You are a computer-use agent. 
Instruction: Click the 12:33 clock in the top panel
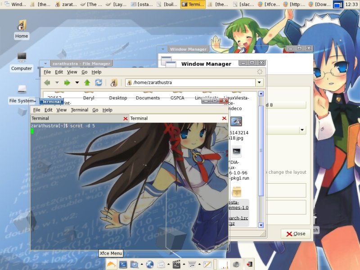click(351, 4)
